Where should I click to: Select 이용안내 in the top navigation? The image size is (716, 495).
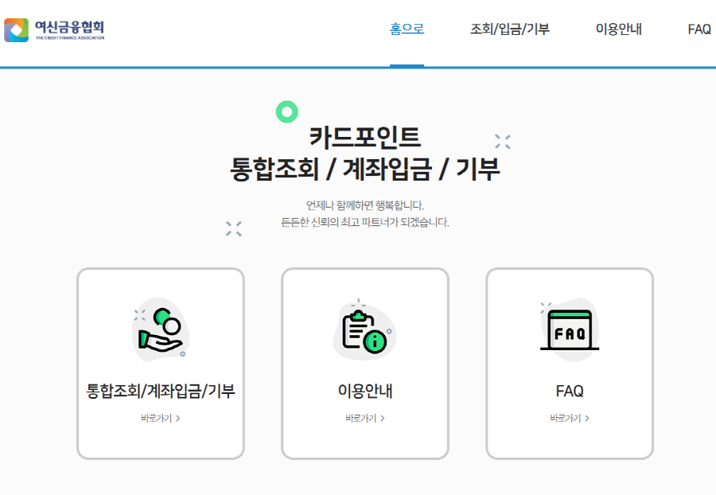(618, 29)
